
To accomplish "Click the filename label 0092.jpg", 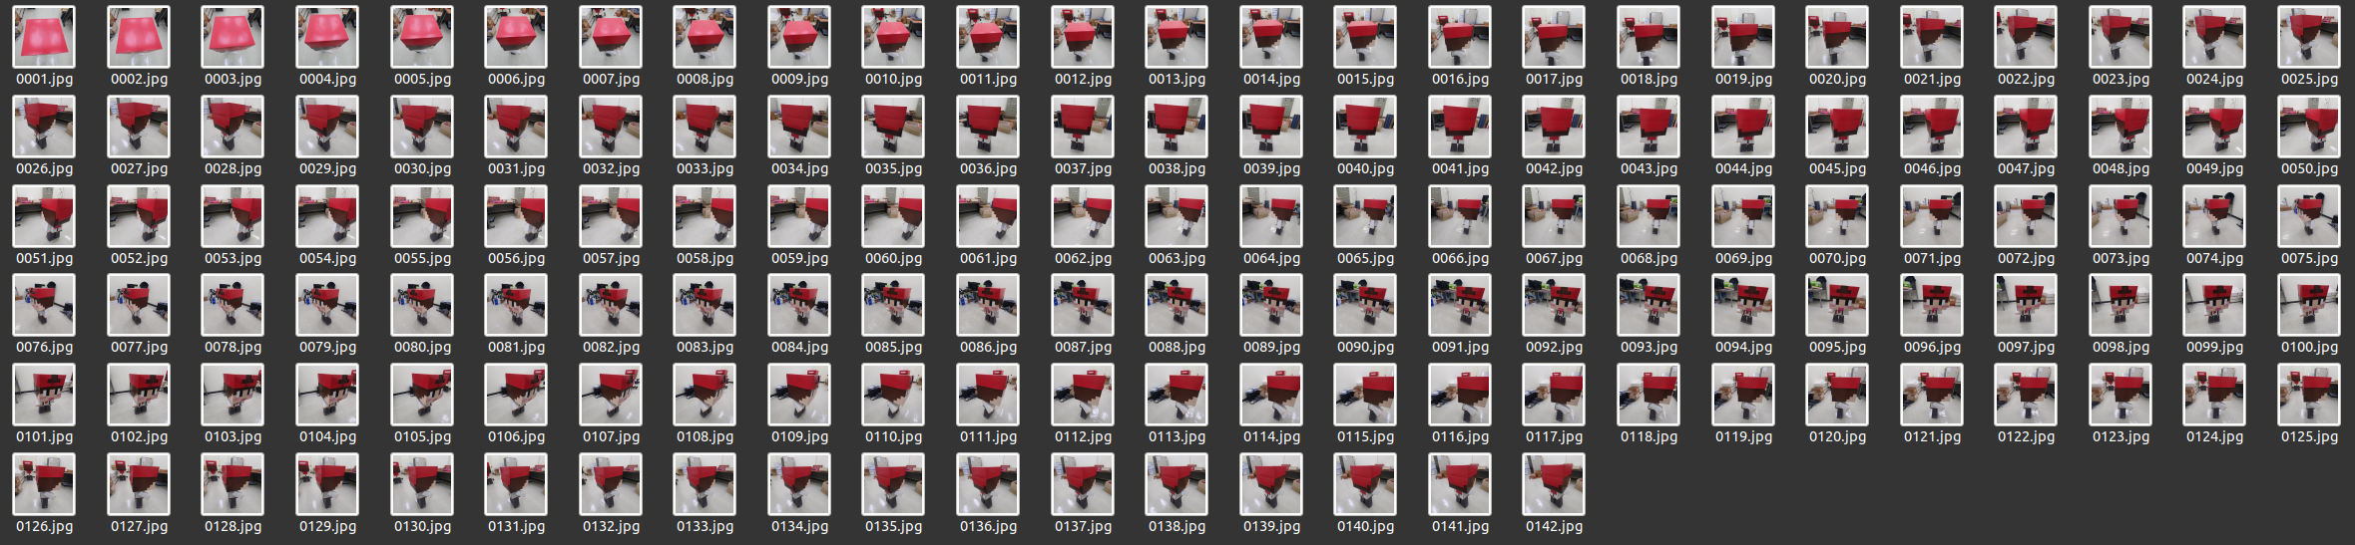I will pyautogui.click(x=1554, y=347).
